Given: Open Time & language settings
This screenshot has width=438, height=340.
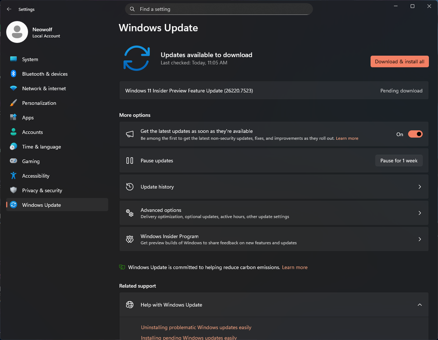Looking at the screenshot, I should 57,146.
